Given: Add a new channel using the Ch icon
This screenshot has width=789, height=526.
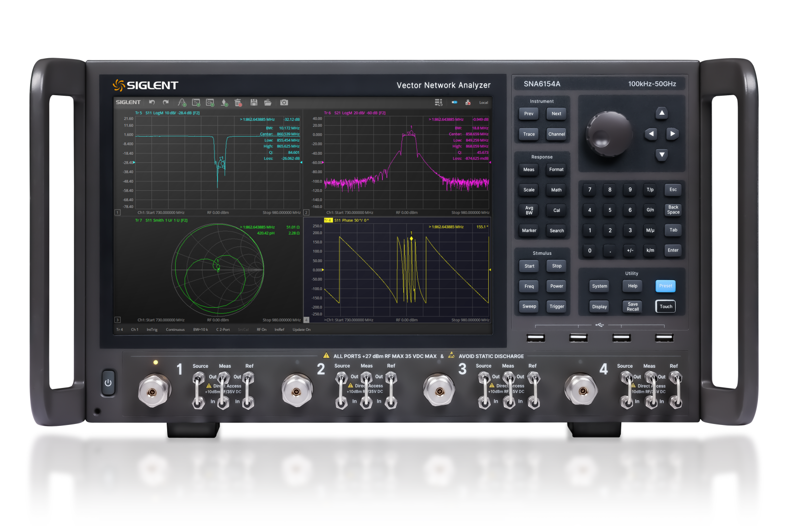Looking at the screenshot, I should pyautogui.click(x=210, y=103).
